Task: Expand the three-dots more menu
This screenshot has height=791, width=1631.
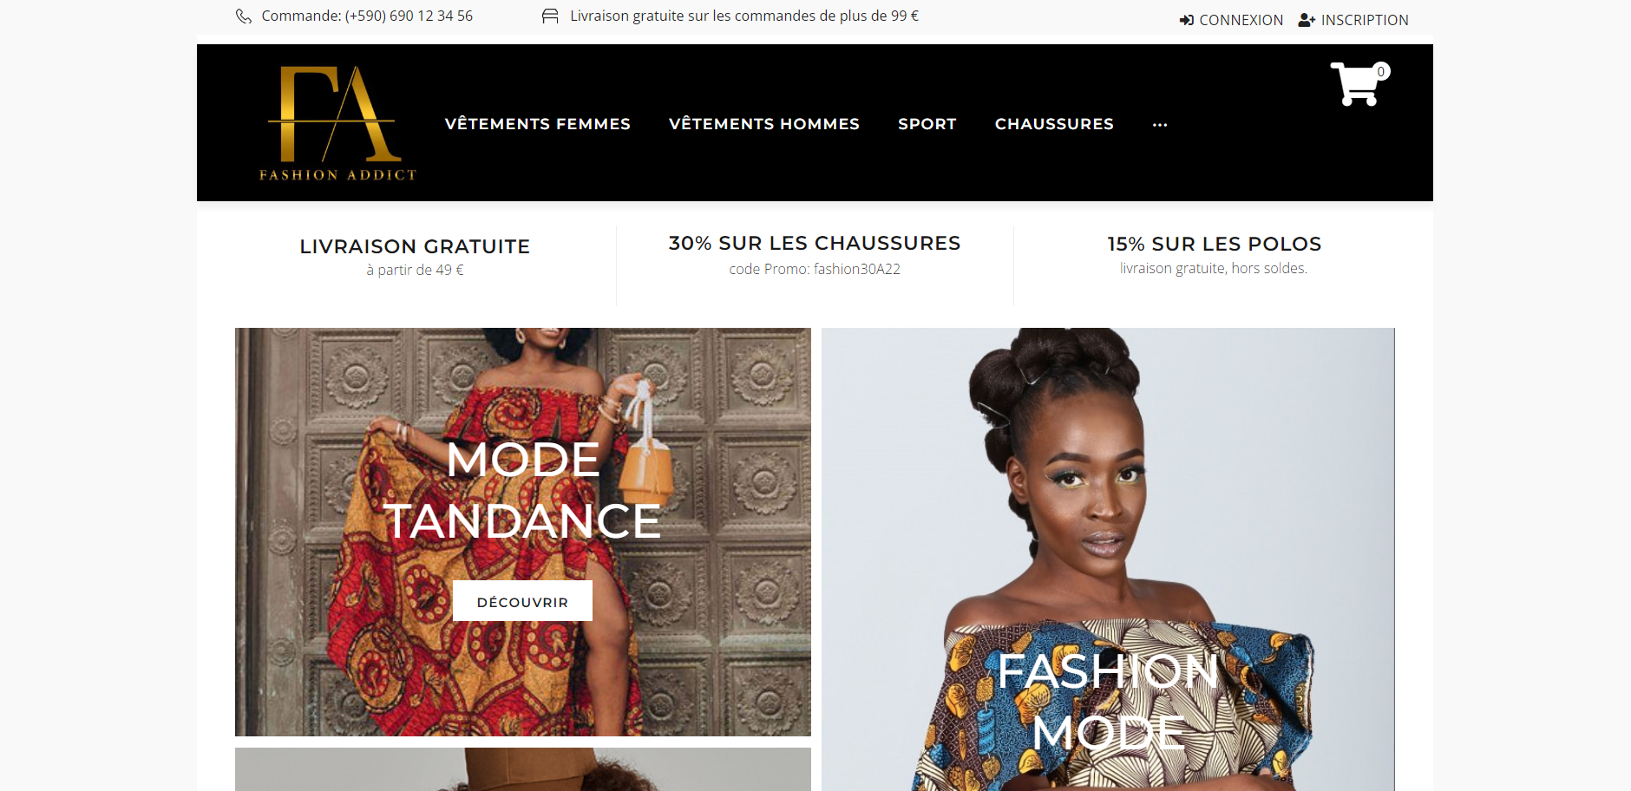Action: click(x=1160, y=125)
